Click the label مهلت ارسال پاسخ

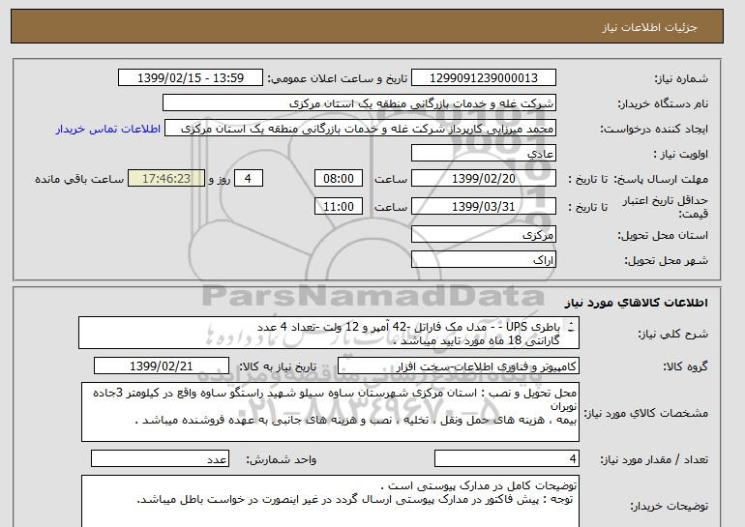click(x=661, y=179)
